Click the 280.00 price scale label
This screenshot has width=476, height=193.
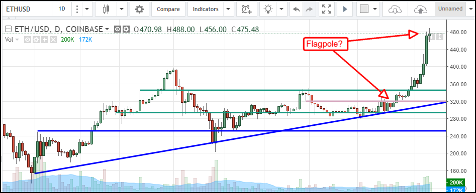click(458, 119)
